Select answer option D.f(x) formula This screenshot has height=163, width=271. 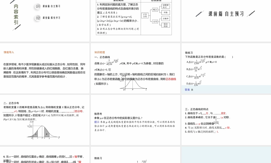tap(194, 83)
